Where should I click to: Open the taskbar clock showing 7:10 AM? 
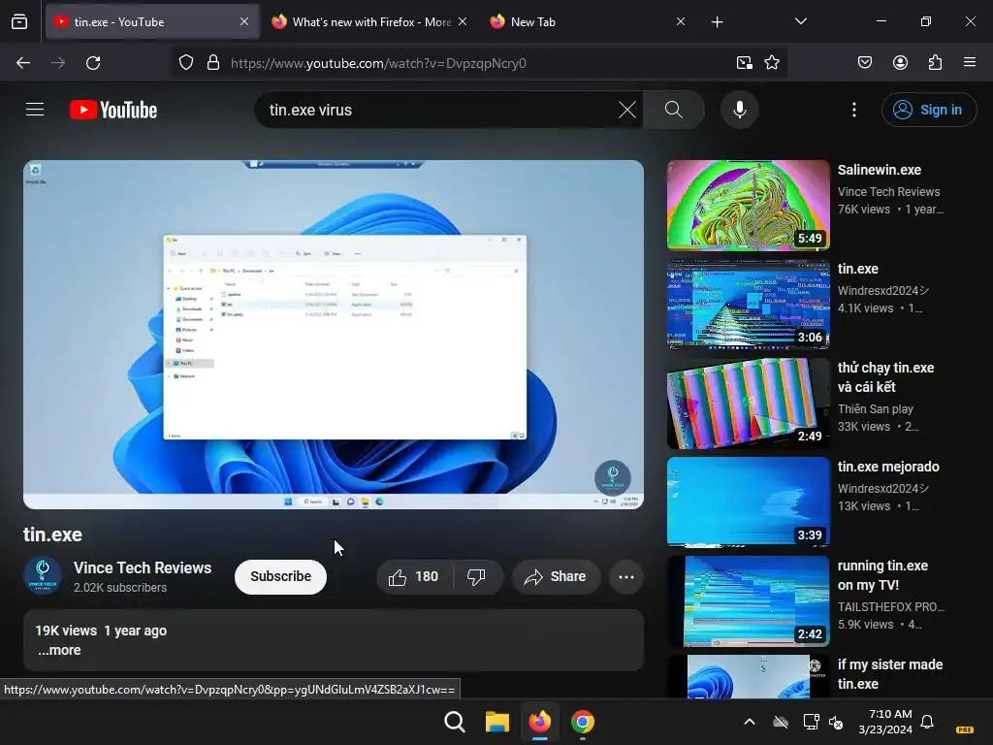tap(885, 722)
